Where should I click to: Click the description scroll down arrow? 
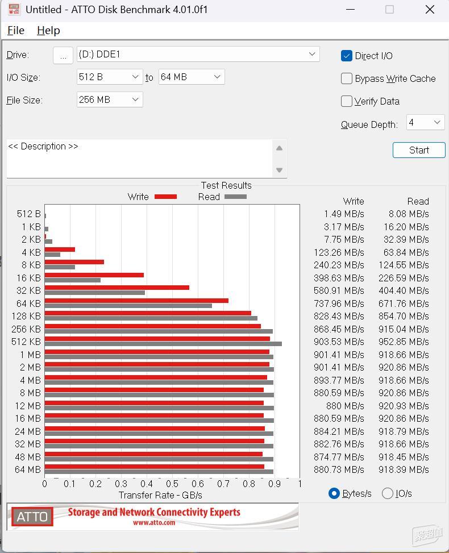(x=280, y=170)
